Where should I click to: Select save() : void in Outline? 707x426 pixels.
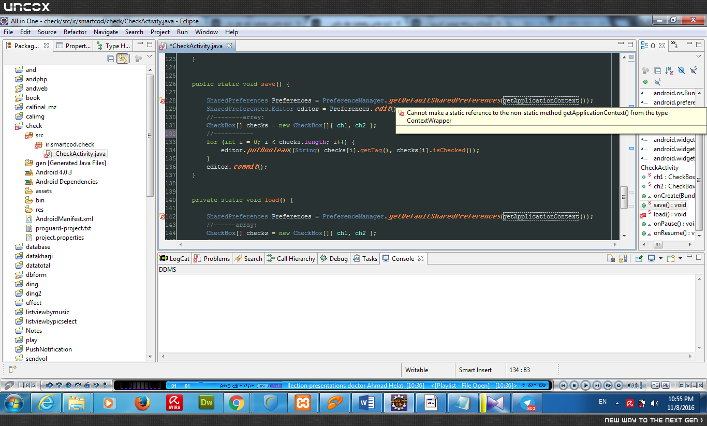click(665, 205)
